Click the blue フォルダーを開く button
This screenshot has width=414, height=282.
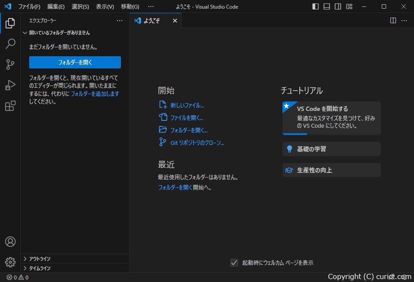(75, 62)
